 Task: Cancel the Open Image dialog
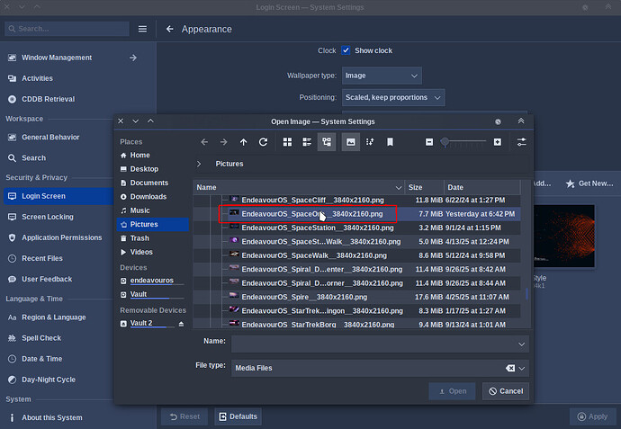coord(506,391)
